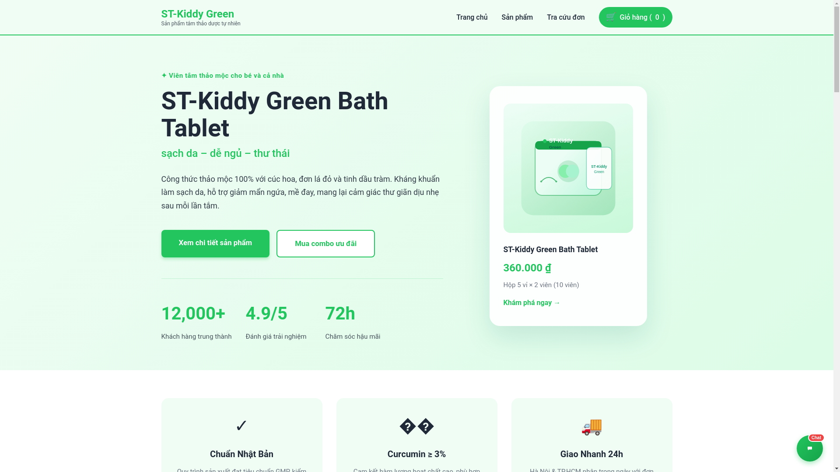Go to Trang chủ menu item
840x472 pixels.
point(472,17)
